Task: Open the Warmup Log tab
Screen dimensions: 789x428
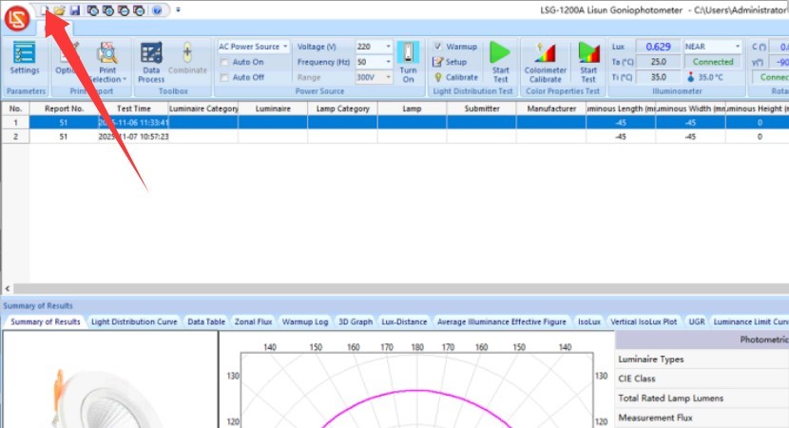Action: pyautogui.click(x=305, y=321)
